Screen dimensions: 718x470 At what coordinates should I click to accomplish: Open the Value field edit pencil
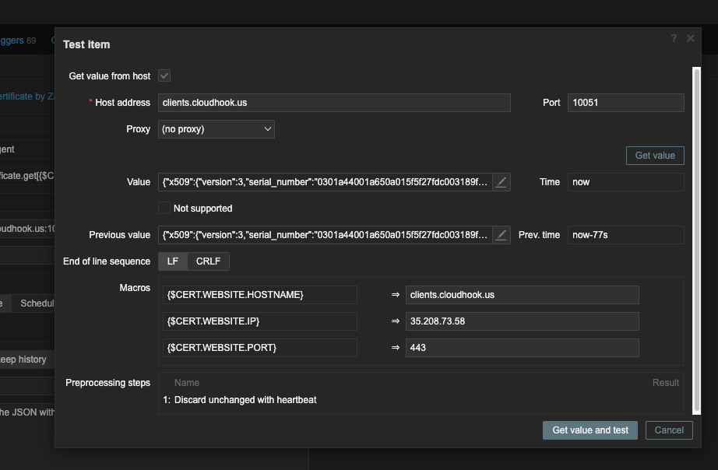(502, 182)
